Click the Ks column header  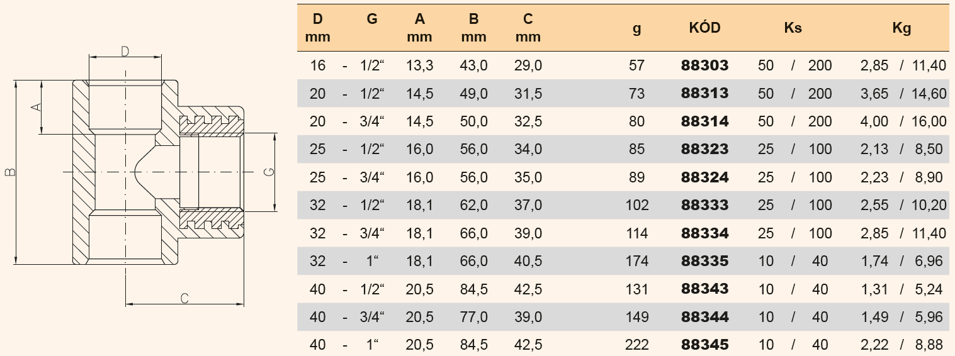793,28
